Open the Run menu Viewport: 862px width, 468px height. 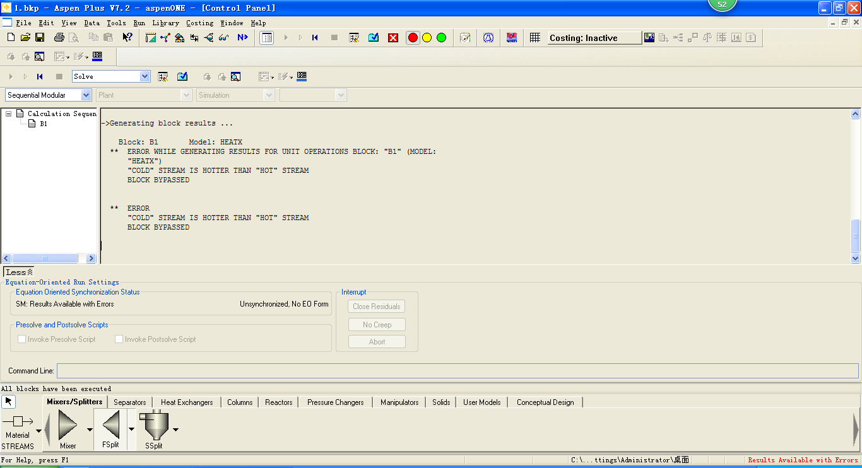(139, 23)
